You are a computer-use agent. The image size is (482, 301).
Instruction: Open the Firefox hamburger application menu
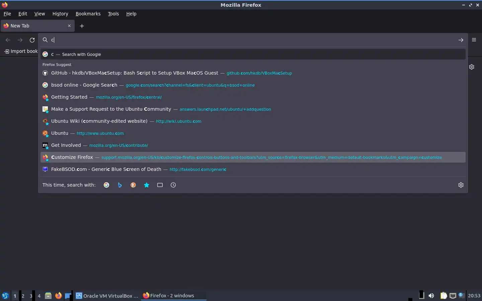(x=474, y=40)
